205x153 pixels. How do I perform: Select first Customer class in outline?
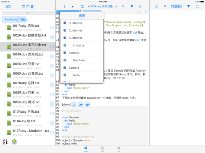point(82,23)
